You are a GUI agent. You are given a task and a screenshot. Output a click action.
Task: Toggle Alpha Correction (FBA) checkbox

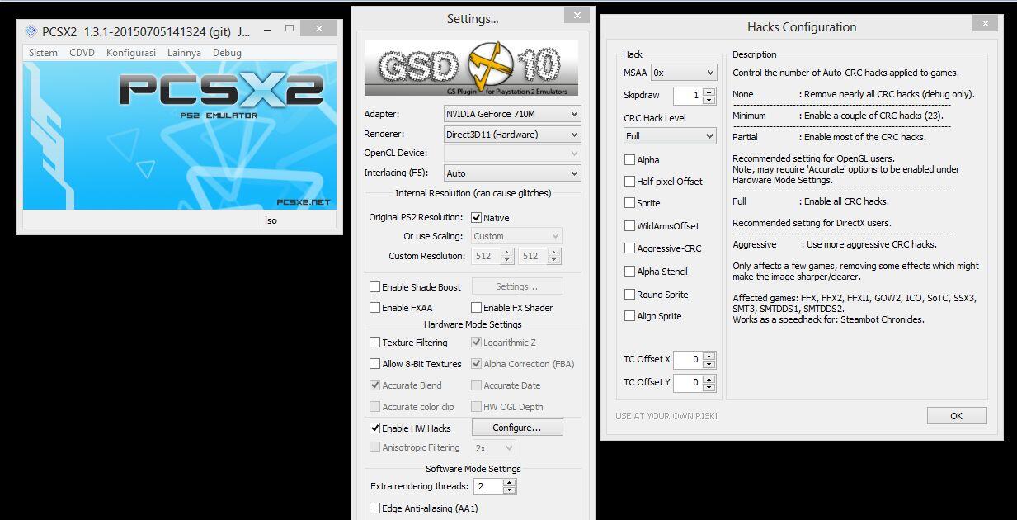[x=477, y=364]
